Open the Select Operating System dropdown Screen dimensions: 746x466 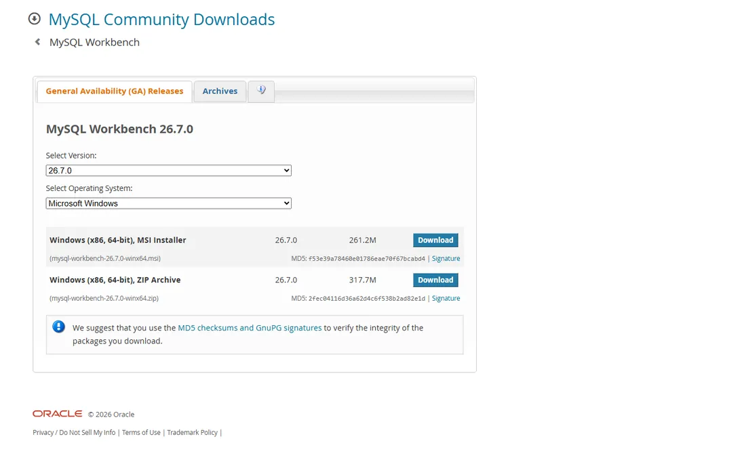168,203
